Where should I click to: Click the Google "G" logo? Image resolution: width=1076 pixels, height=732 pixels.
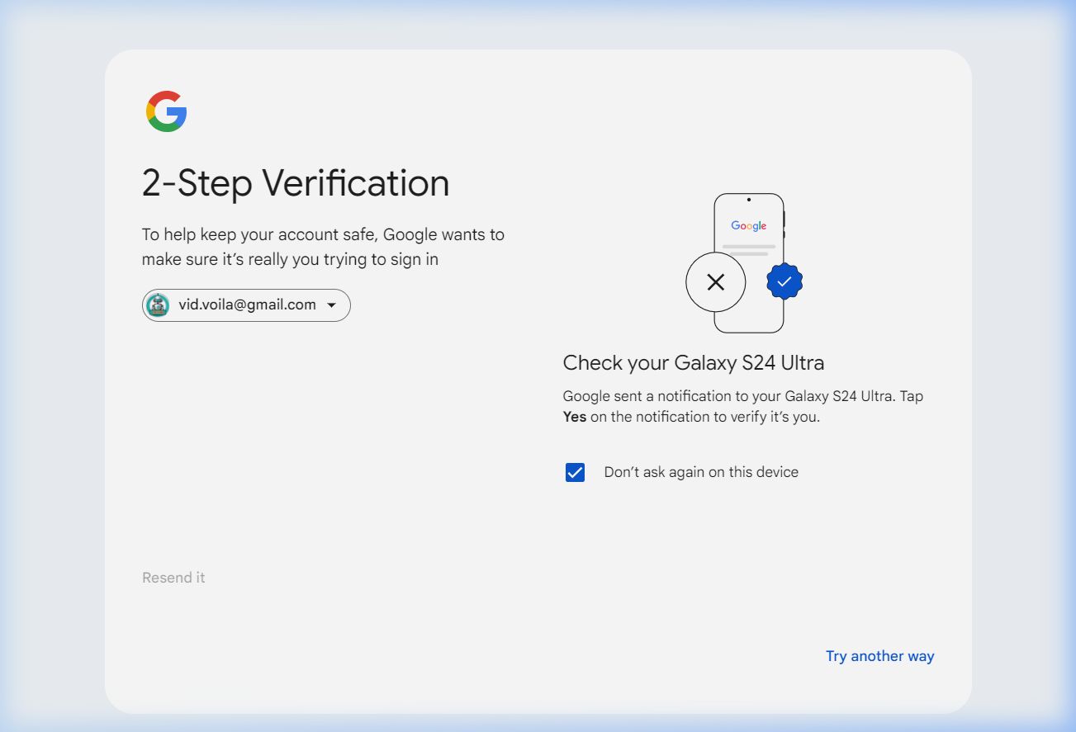[x=167, y=111]
